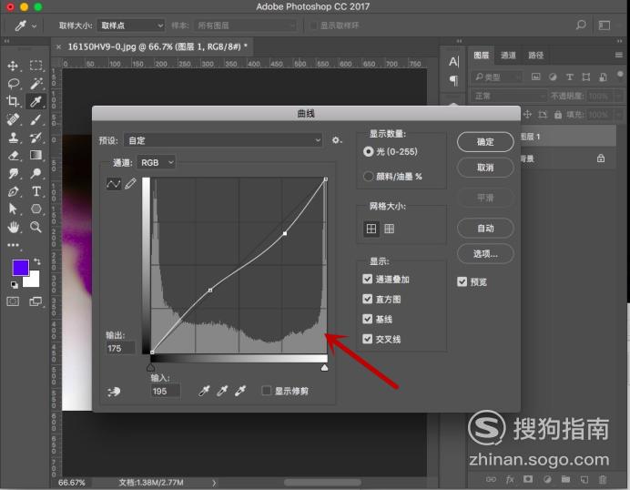Select the History Brush tool
Image resolution: width=630 pixels, height=490 pixels.
[36, 138]
